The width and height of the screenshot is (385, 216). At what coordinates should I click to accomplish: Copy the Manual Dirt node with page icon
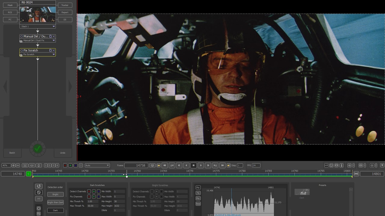51,36
